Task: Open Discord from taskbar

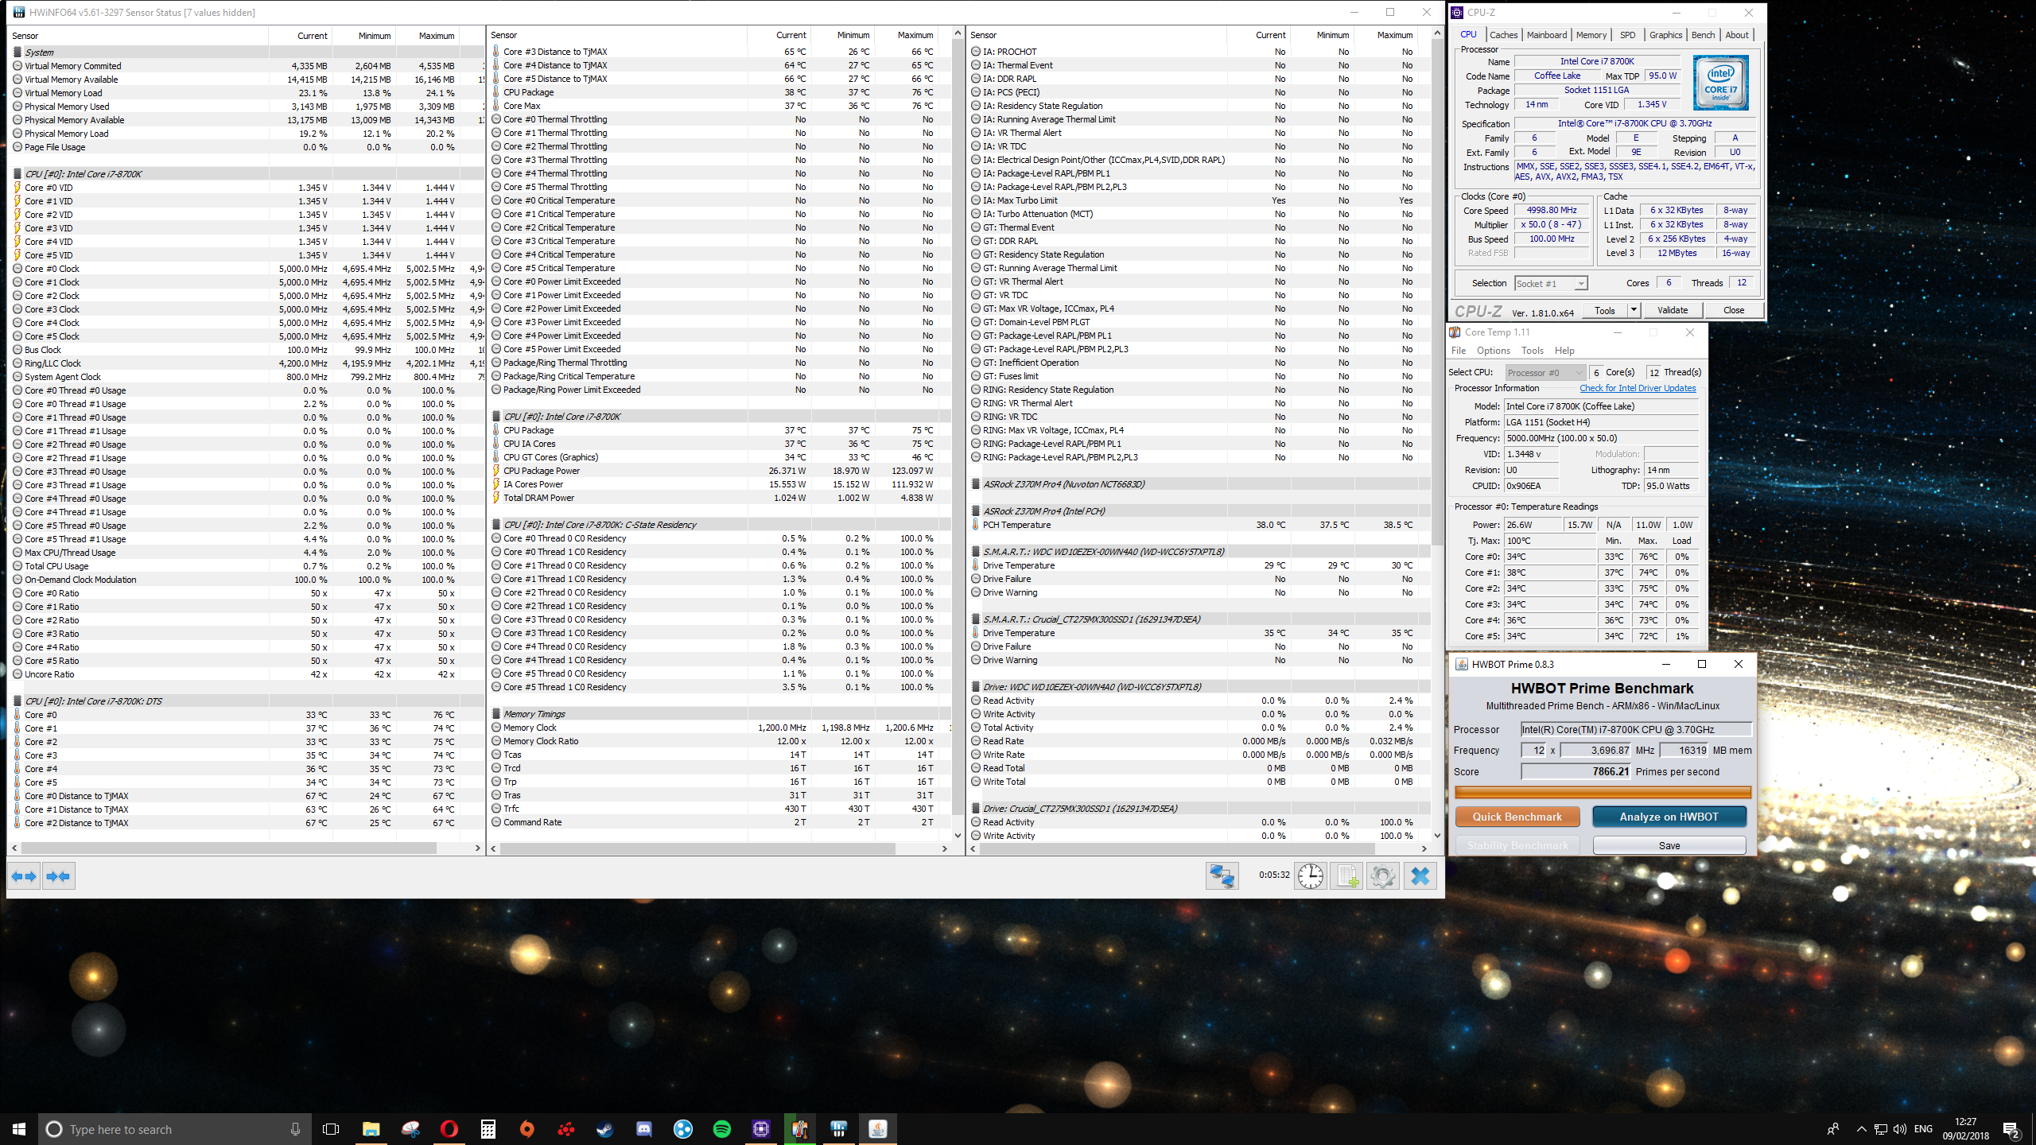Action: coord(644,1129)
